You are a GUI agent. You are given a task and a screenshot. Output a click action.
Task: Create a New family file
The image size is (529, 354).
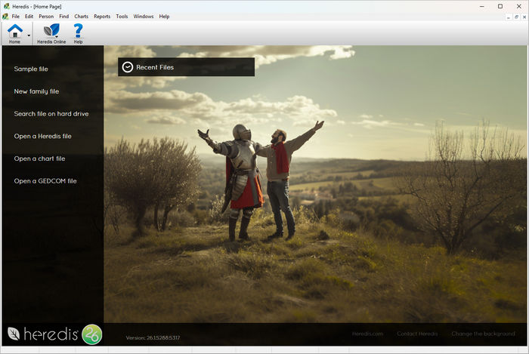36,91
